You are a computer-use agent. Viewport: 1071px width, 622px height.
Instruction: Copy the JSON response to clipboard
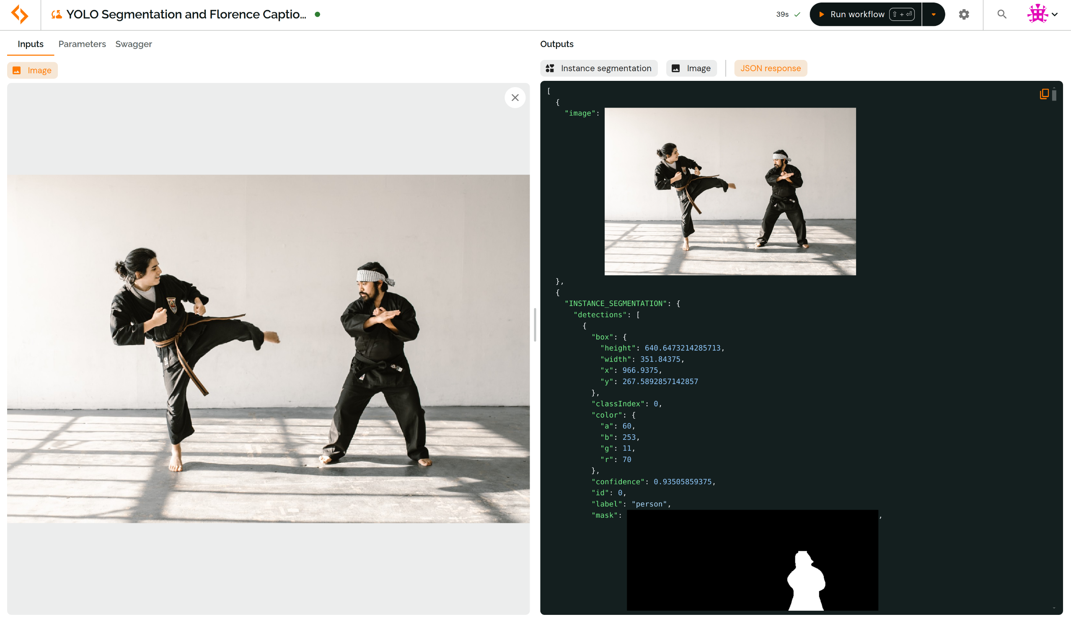pyautogui.click(x=1044, y=94)
